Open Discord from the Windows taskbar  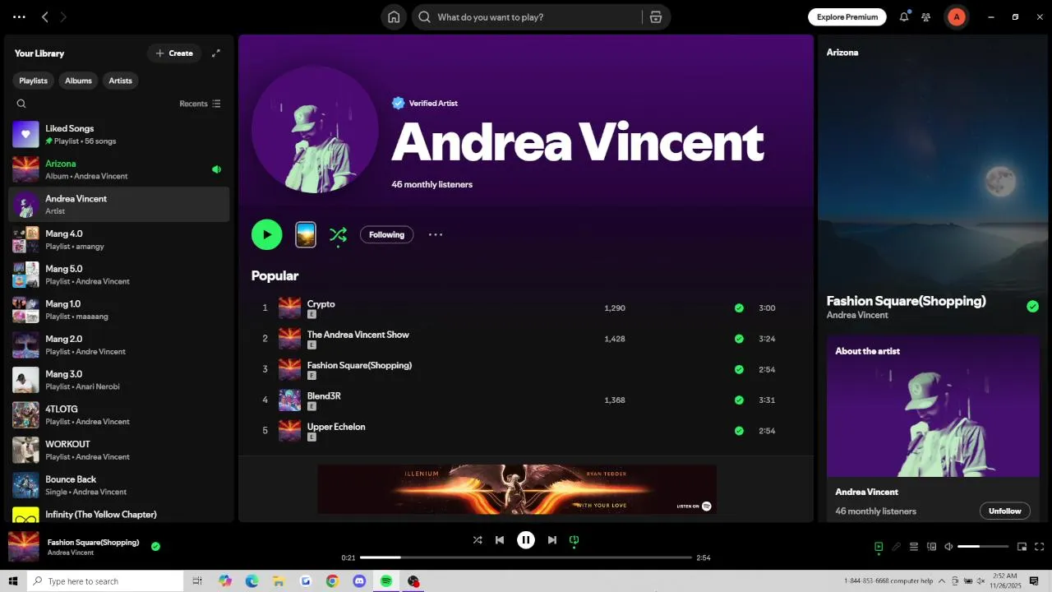click(x=359, y=581)
